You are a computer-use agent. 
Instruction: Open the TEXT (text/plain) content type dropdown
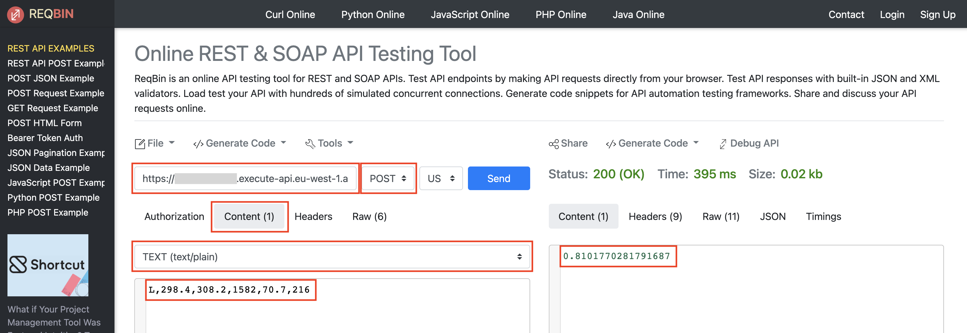tap(332, 257)
